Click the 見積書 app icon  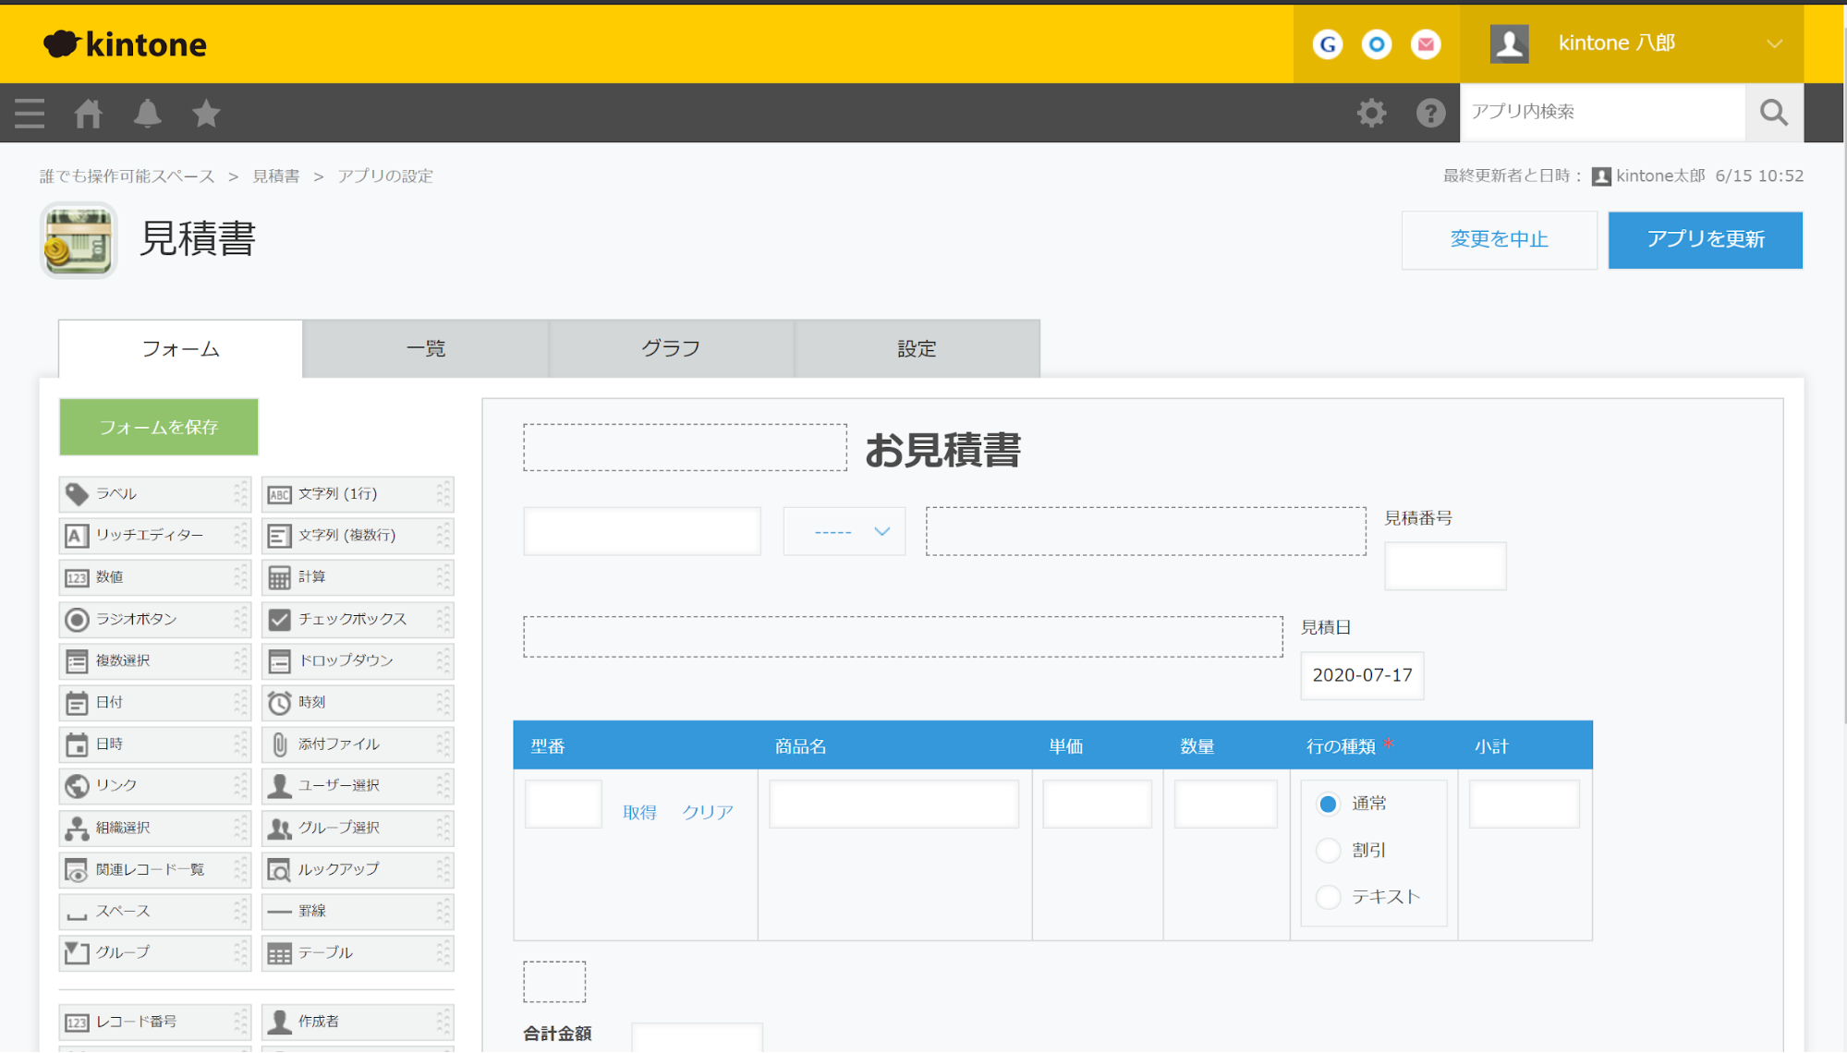(79, 240)
